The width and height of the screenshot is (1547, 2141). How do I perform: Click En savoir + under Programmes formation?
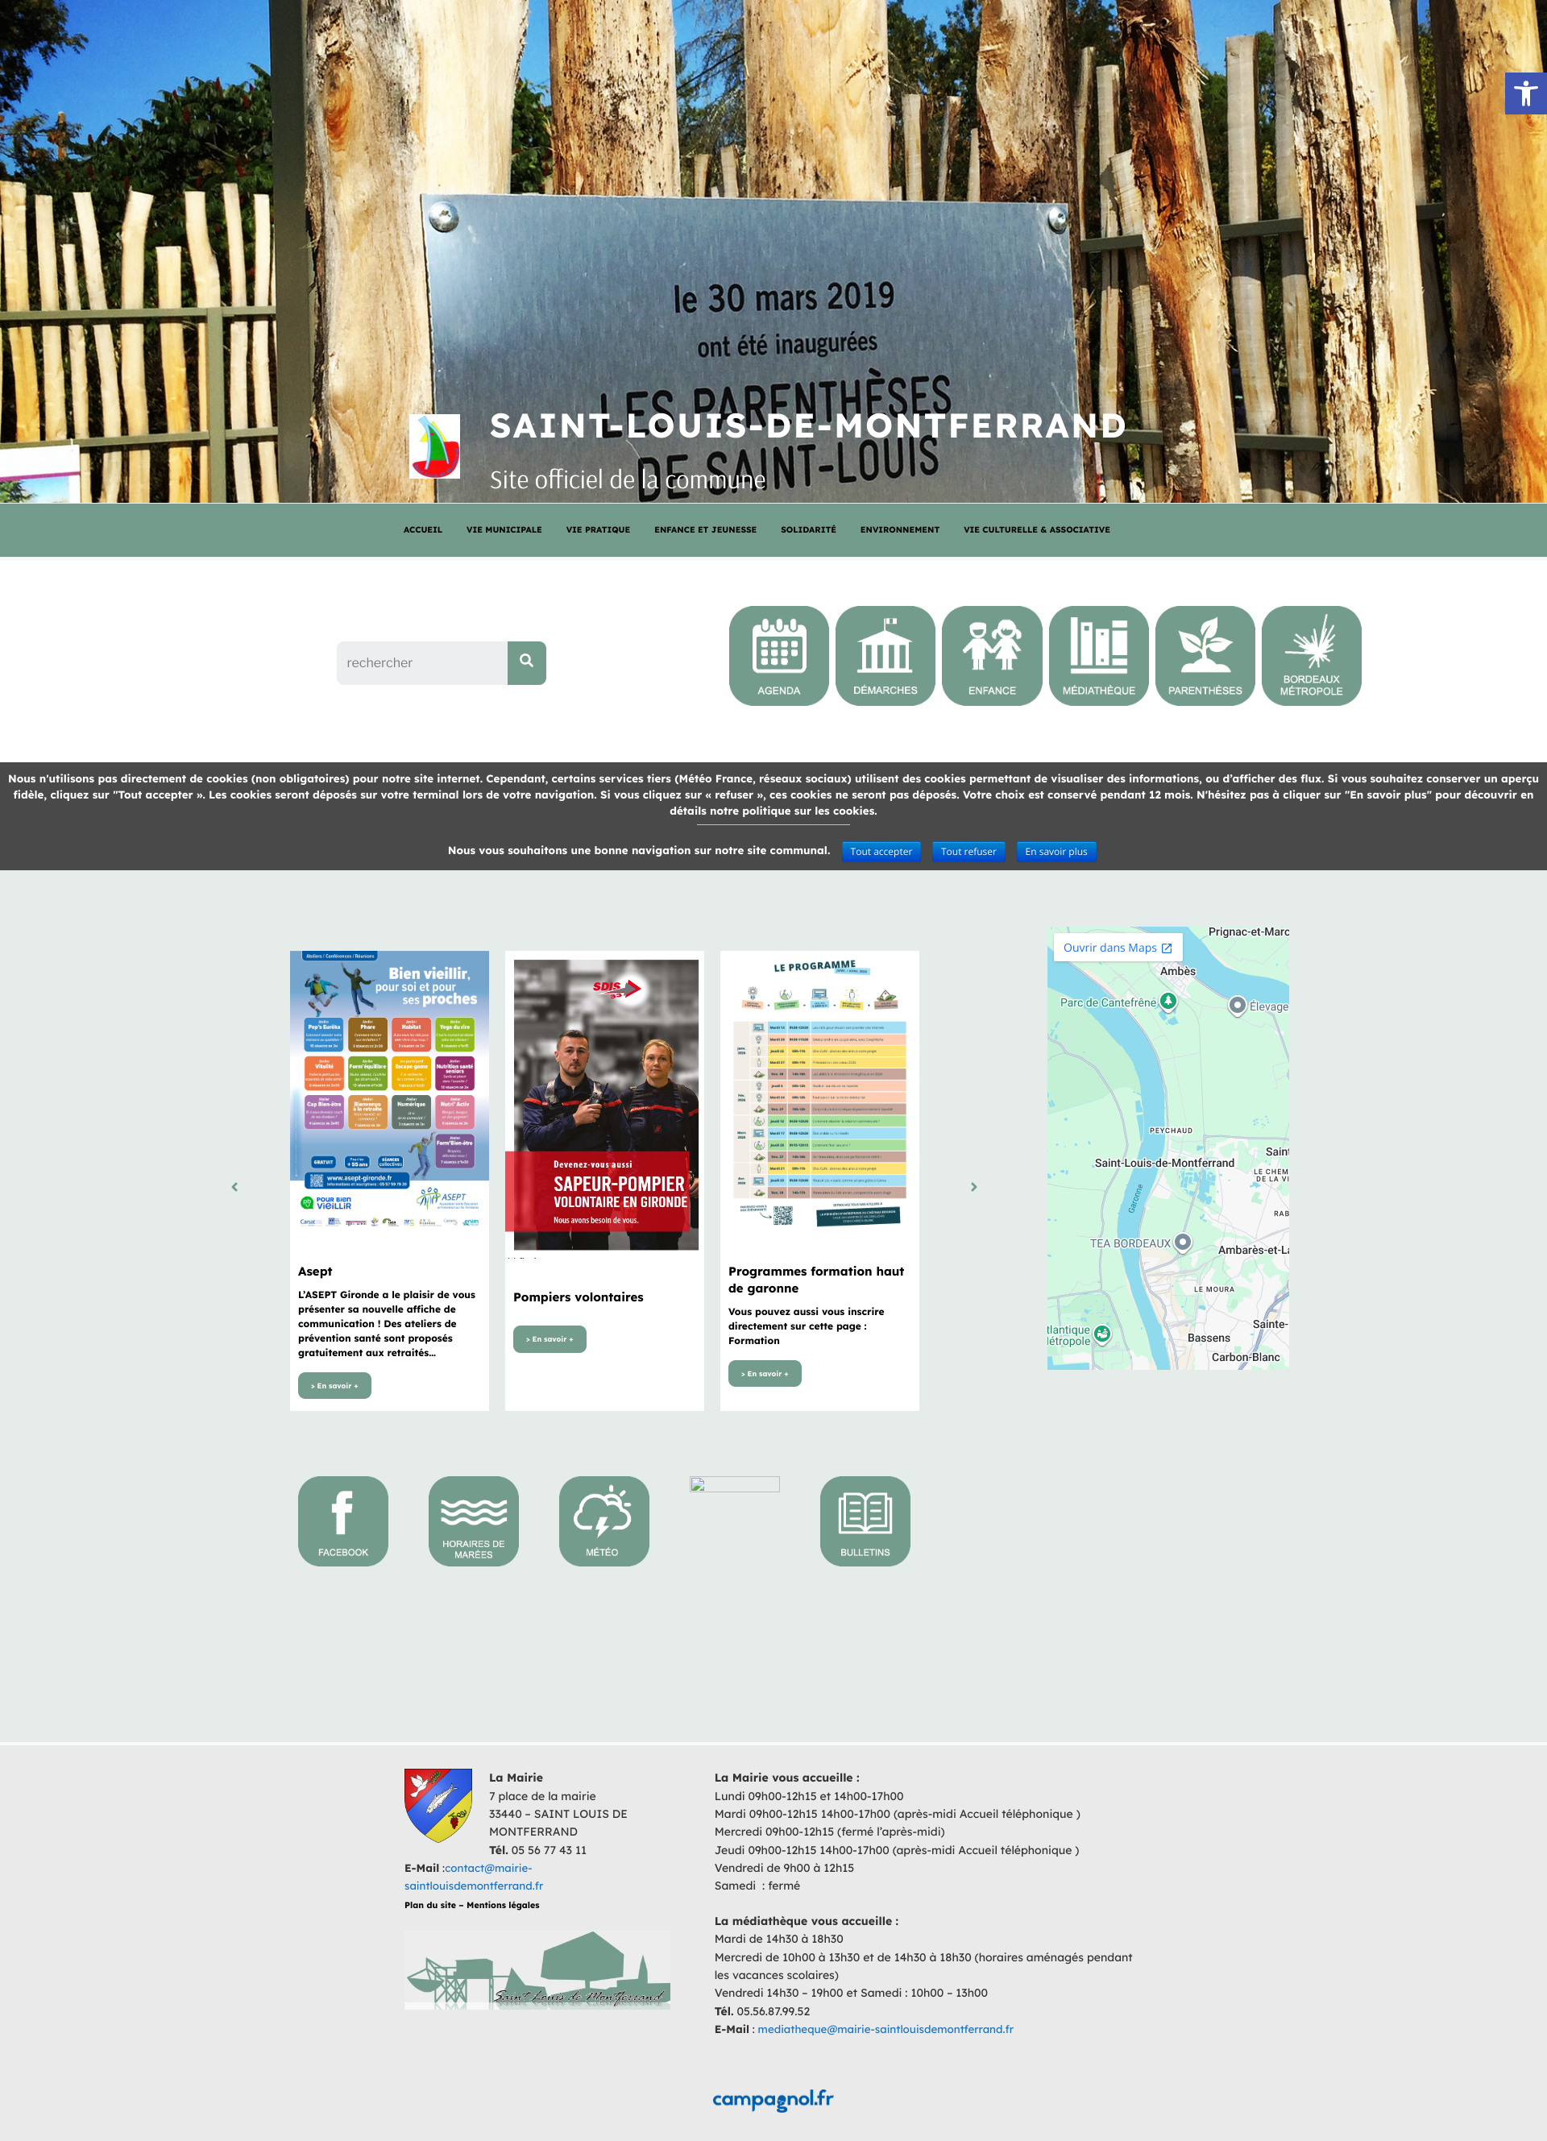tap(765, 1374)
